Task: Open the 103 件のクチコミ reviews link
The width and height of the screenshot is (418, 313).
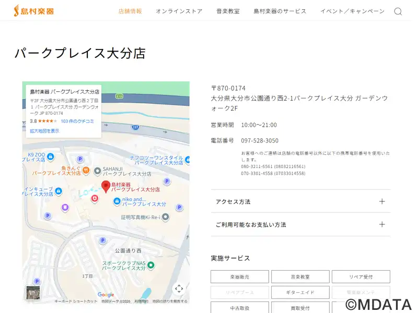Action: [x=77, y=121]
